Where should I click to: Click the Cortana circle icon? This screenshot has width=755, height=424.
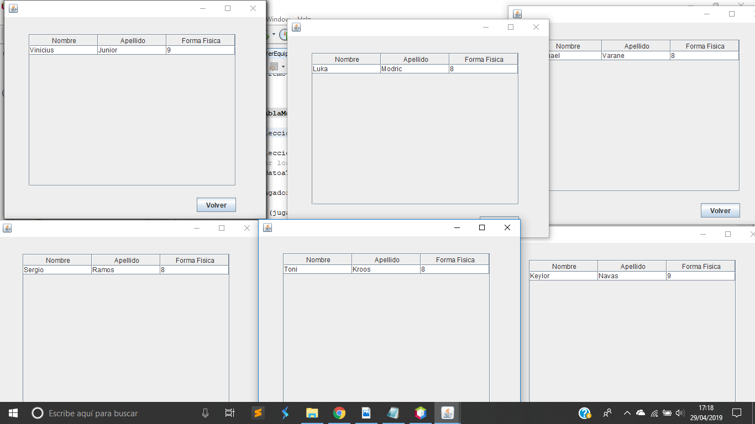[38, 413]
